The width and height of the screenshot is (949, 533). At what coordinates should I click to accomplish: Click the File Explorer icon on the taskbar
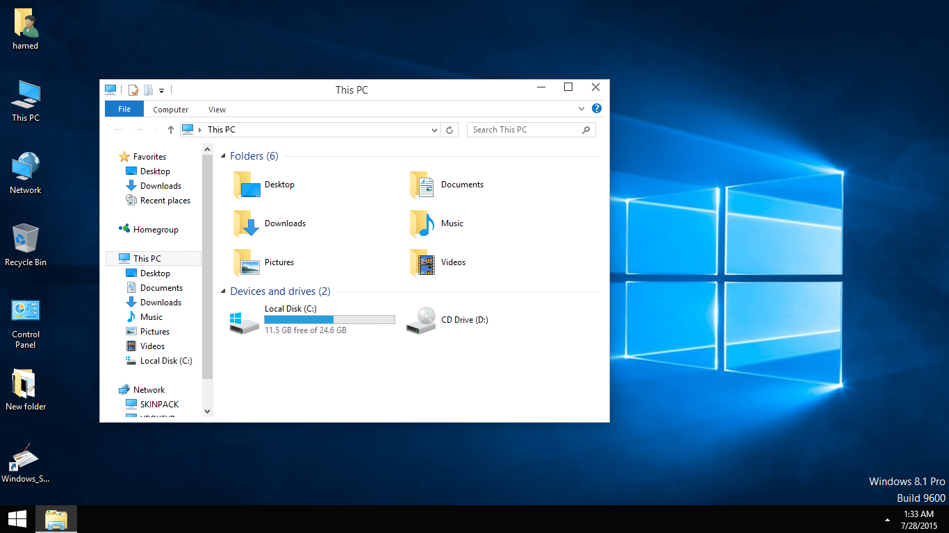pos(56,518)
